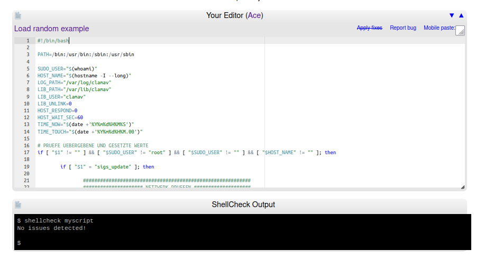Click the Mobile paste label

click(x=439, y=28)
